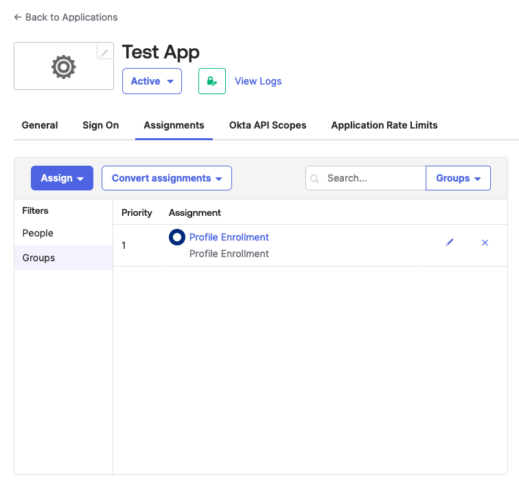Click gray Profile Enrollment description text
The width and height of the screenshot is (519, 497).
coord(229,254)
